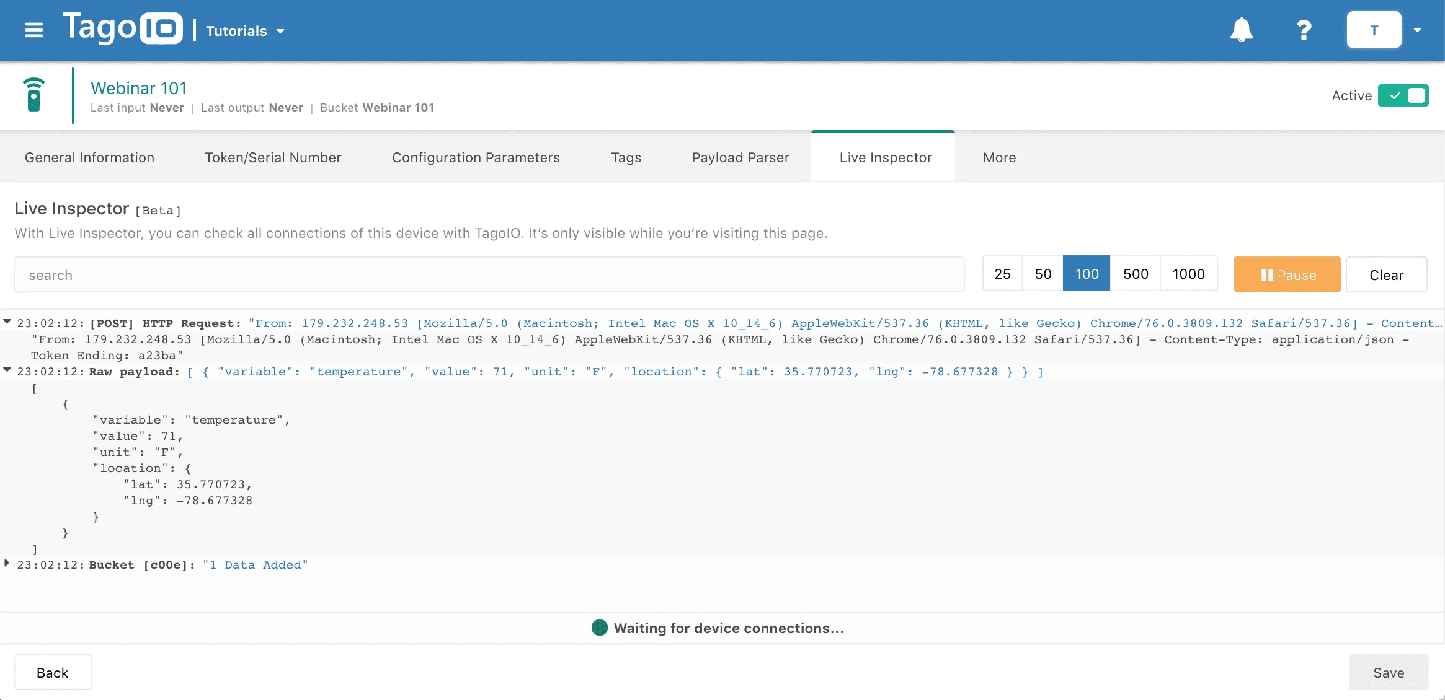Toggle the device Active switch
This screenshot has width=1445, height=700.
pyautogui.click(x=1403, y=95)
